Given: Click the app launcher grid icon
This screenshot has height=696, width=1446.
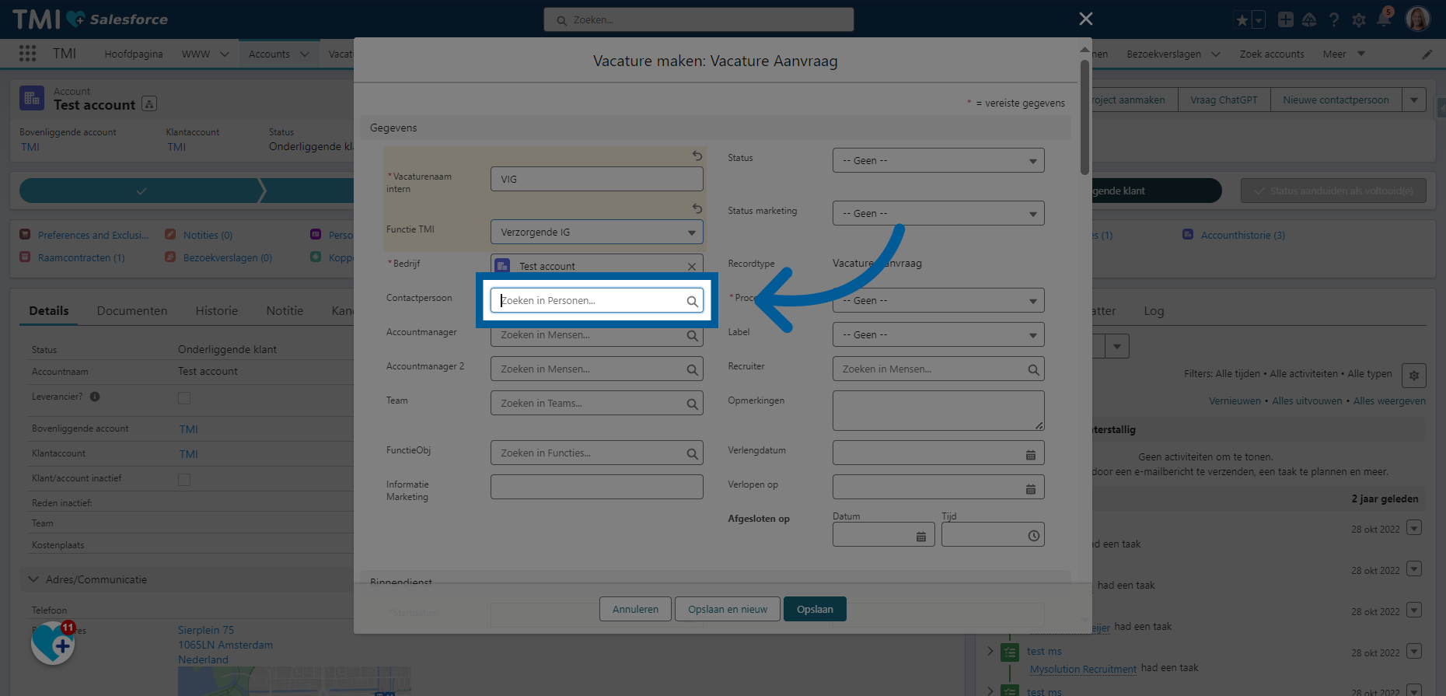Looking at the screenshot, I should point(27,54).
